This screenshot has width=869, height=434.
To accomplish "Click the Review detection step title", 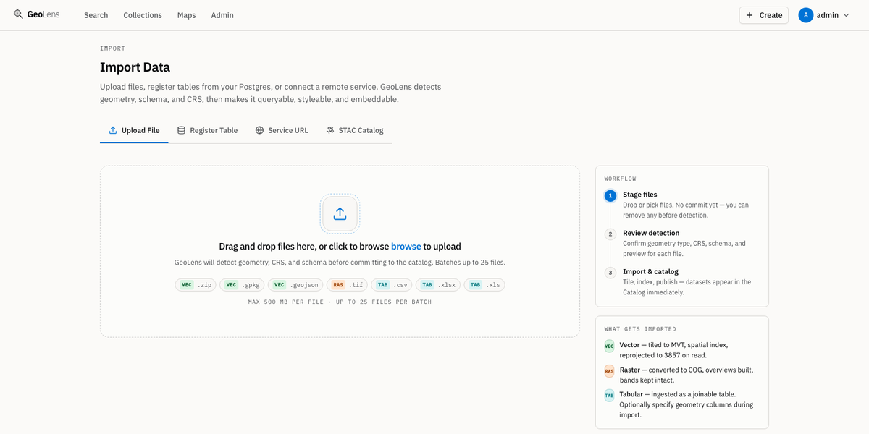I will 651,233.
